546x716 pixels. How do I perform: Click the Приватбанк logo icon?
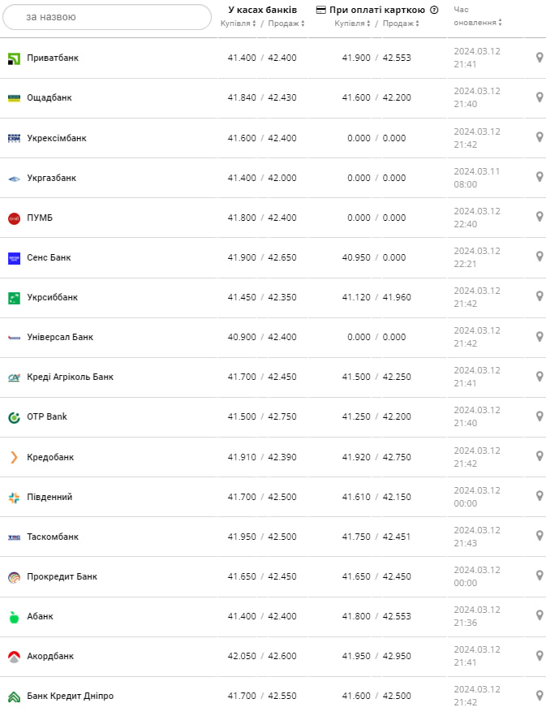(x=14, y=58)
